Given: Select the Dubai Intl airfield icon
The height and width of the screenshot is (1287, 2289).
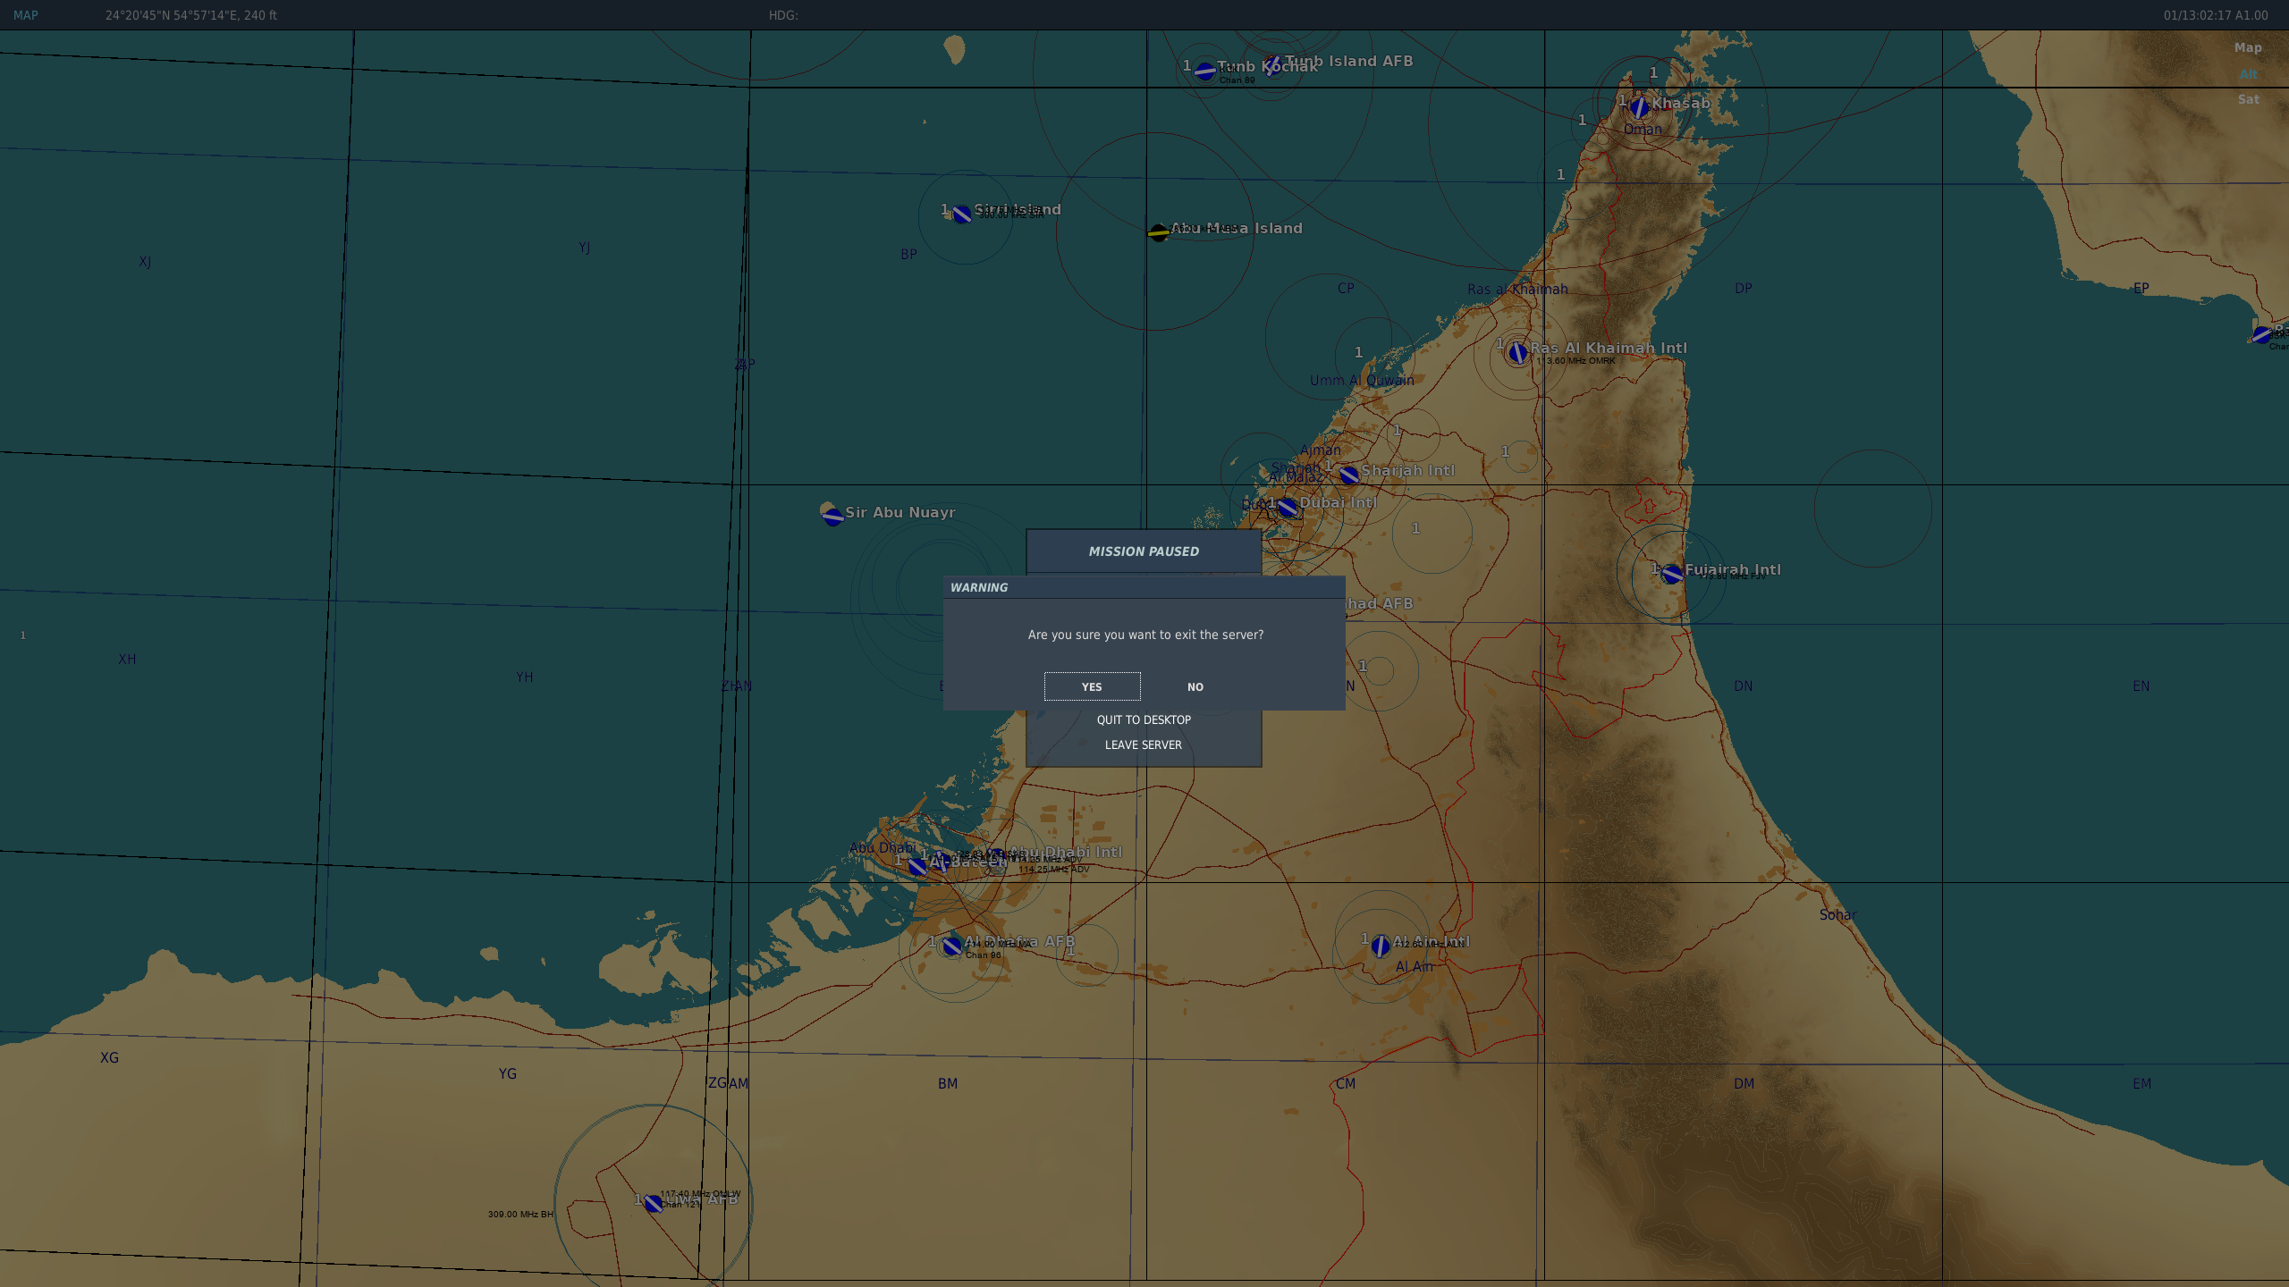Looking at the screenshot, I should click(1288, 508).
